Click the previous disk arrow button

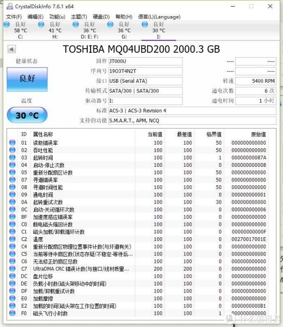[x=11, y=50]
